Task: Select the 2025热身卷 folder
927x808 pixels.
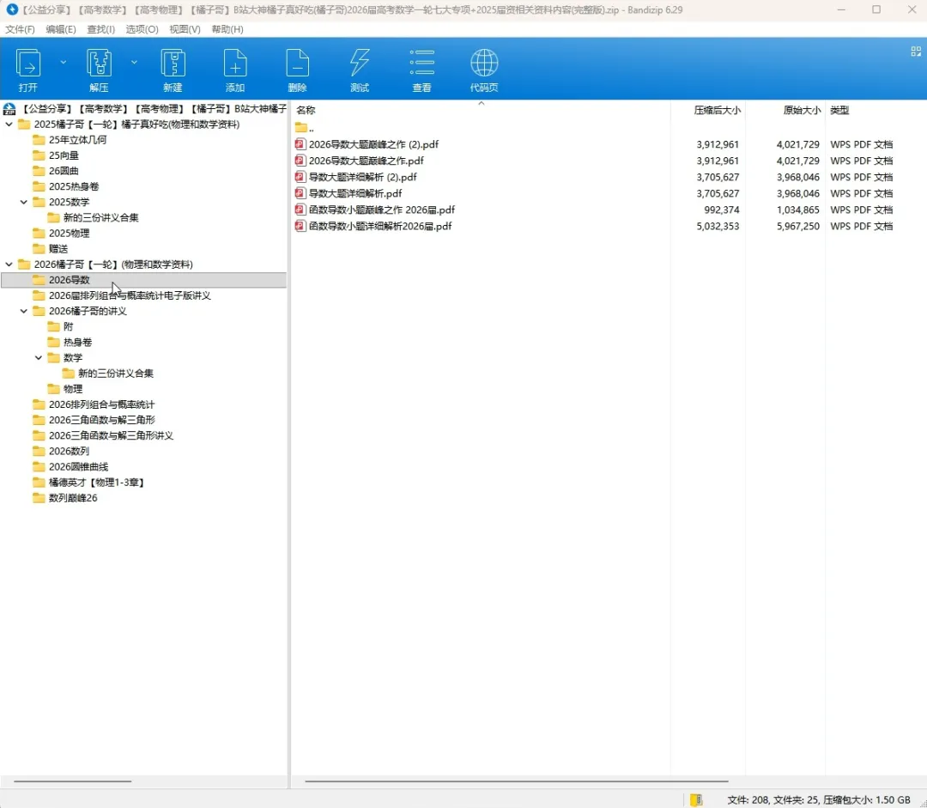Action: click(74, 186)
